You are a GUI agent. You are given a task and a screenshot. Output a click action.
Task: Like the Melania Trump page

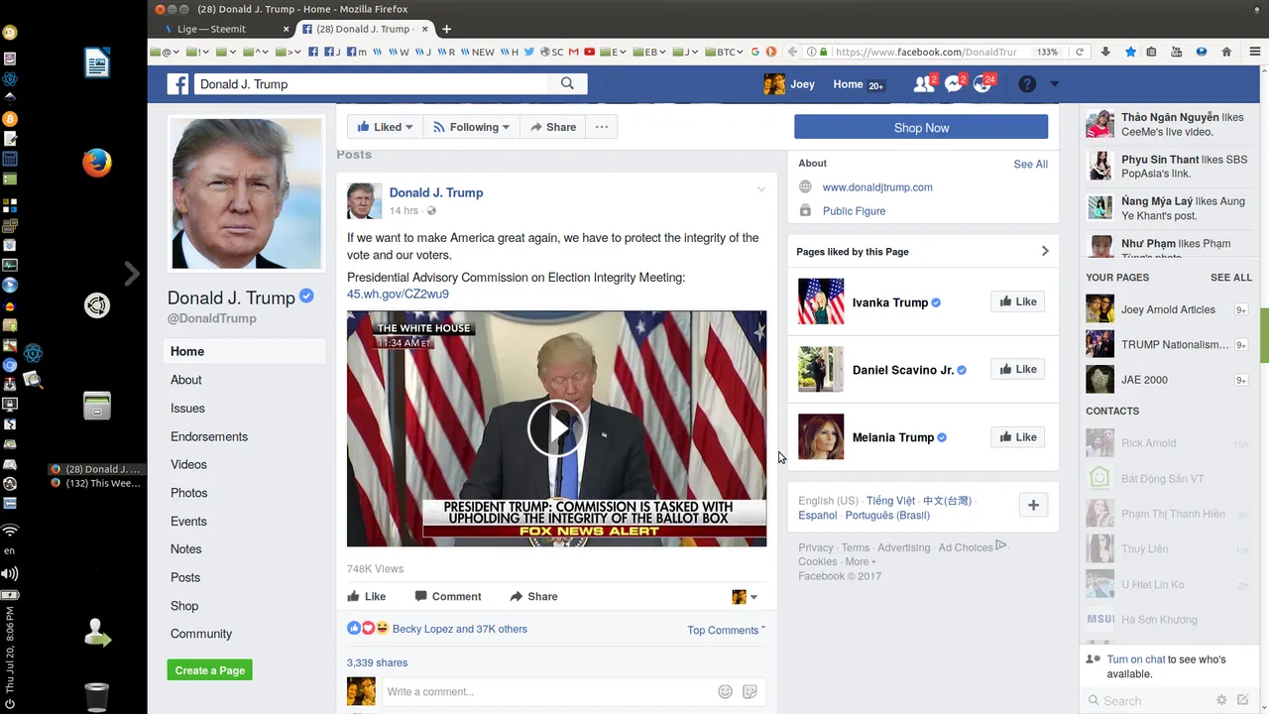[1017, 436]
